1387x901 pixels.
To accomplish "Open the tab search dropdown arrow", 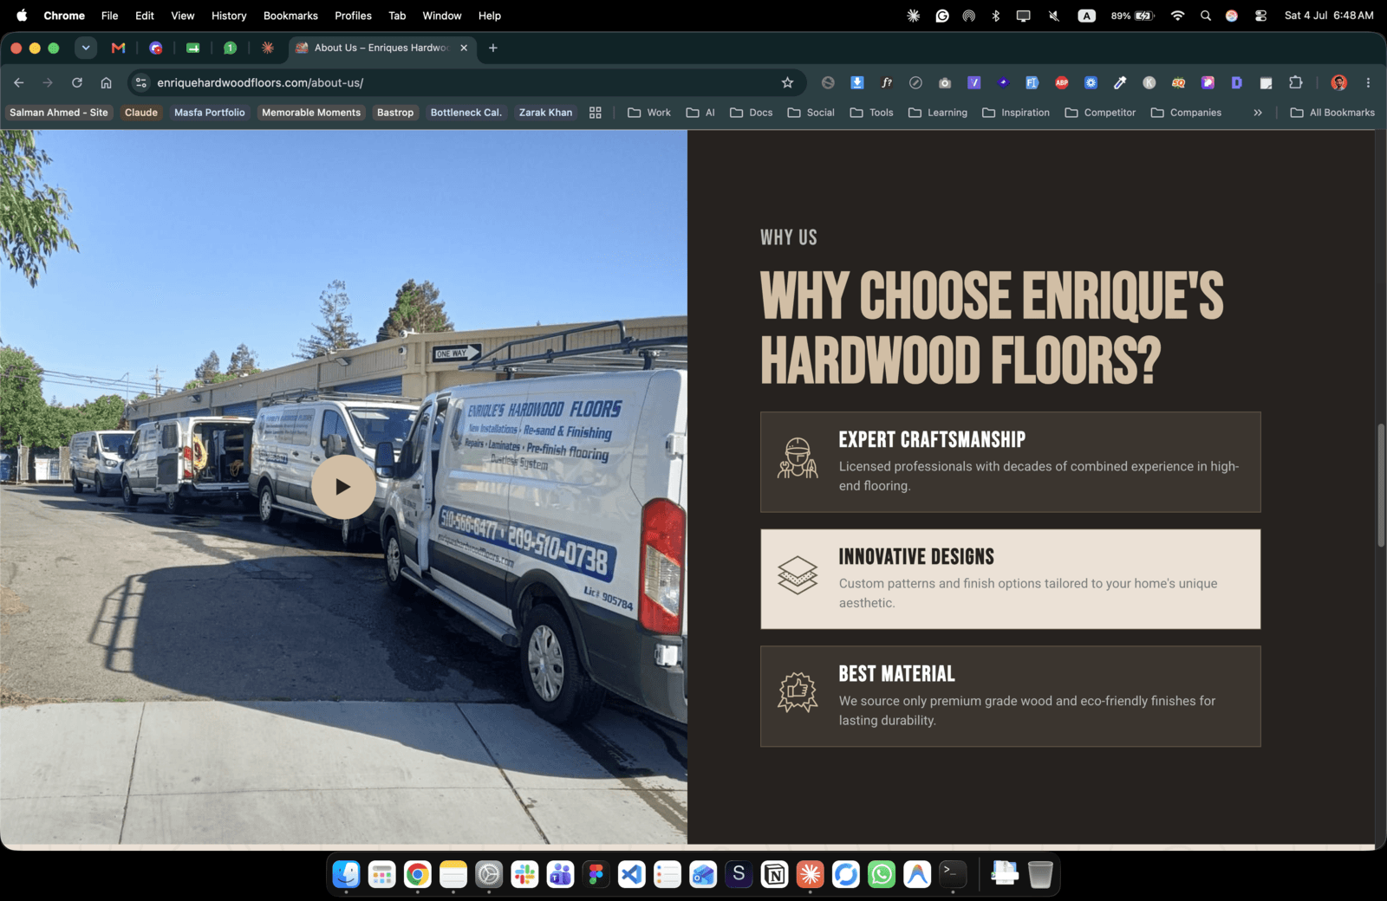I will pos(86,48).
